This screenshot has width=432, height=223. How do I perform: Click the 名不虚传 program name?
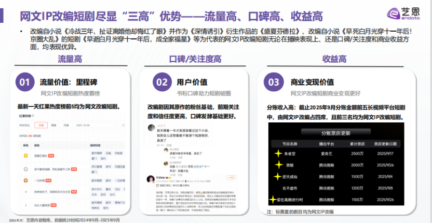tap(290, 188)
